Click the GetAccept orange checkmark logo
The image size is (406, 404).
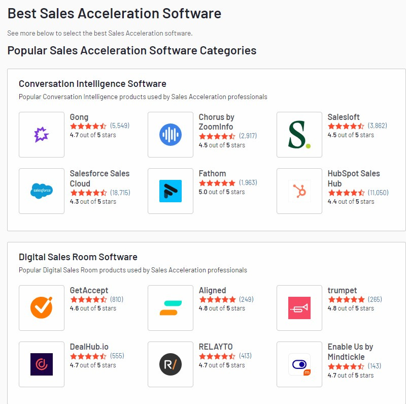[42, 308]
